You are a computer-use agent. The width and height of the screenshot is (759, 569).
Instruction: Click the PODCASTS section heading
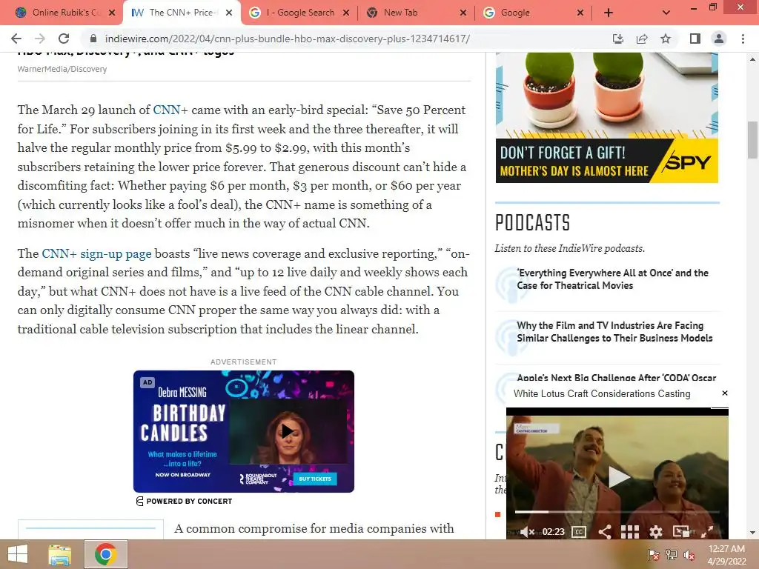click(x=532, y=222)
